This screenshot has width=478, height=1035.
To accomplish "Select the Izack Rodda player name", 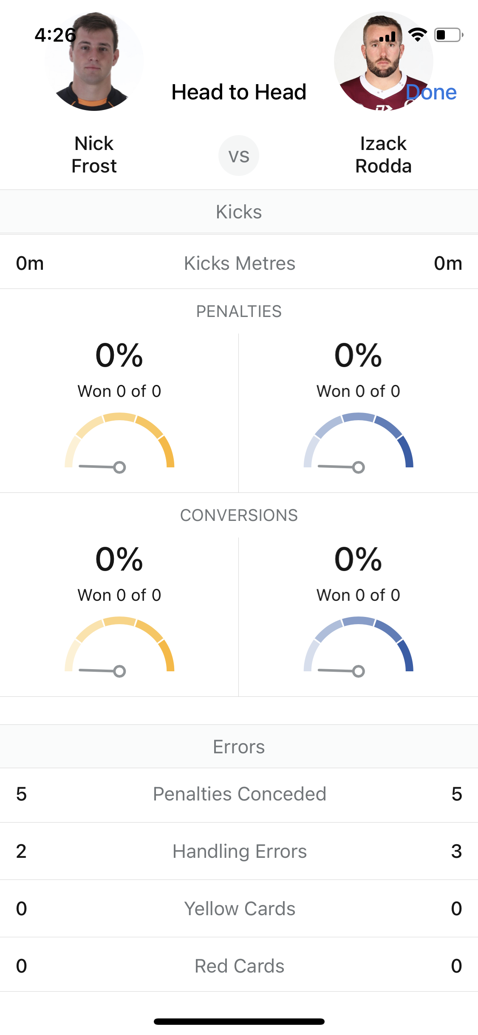I will (x=383, y=155).
